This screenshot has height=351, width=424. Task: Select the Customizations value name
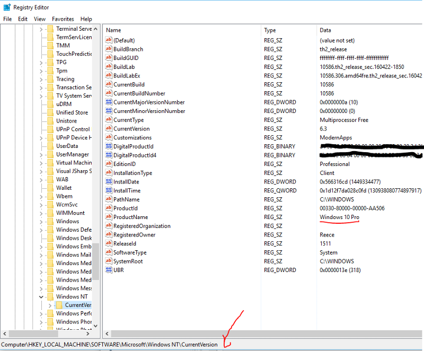pyautogui.click(x=132, y=137)
